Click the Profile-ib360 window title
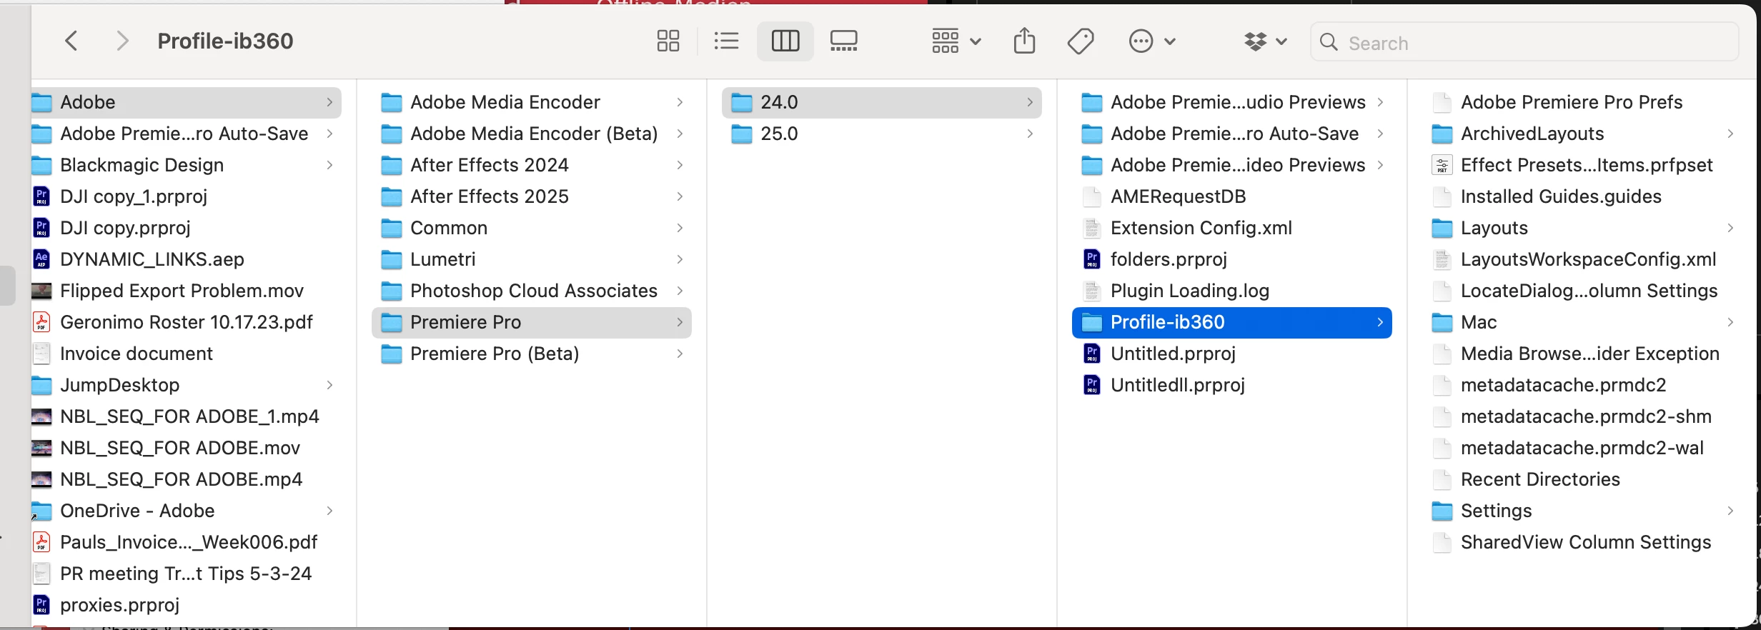This screenshot has width=1761, height=630. [225, 41]
